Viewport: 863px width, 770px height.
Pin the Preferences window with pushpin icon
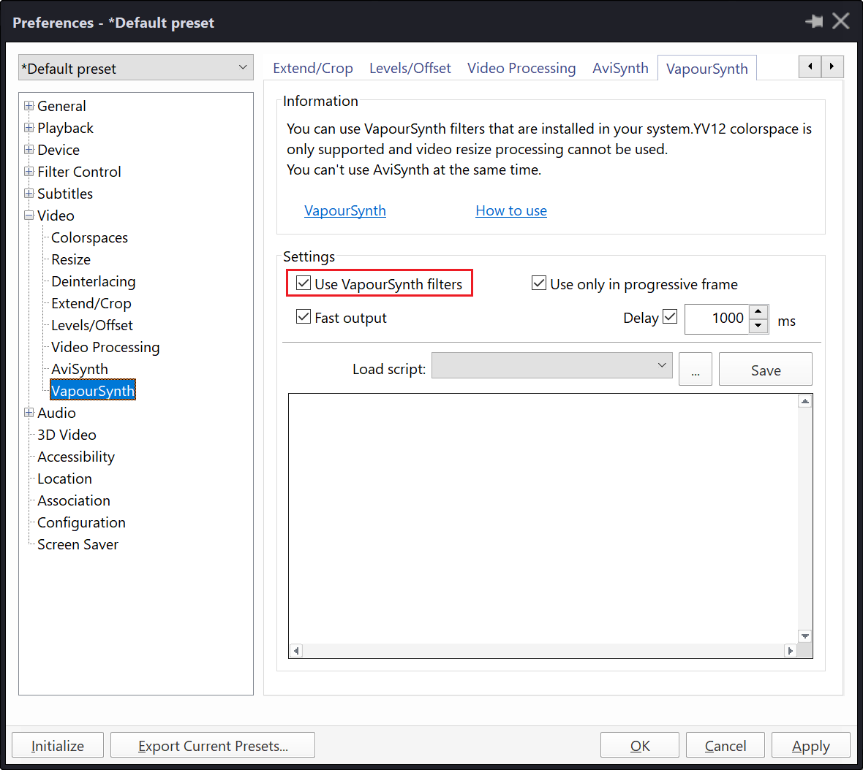click(x=814, y=21)
